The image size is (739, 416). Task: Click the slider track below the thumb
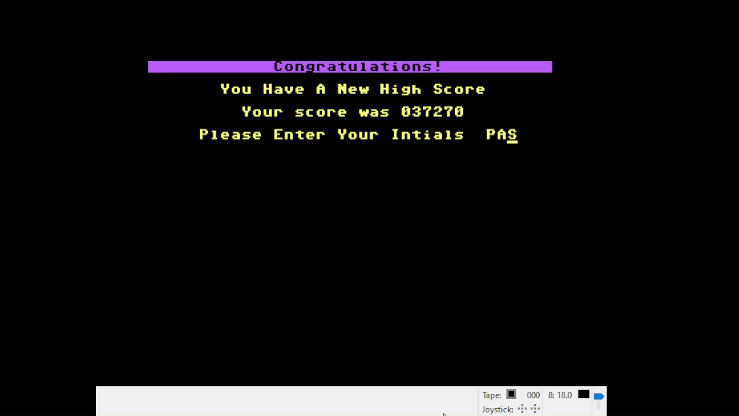[x=599, y=405]
